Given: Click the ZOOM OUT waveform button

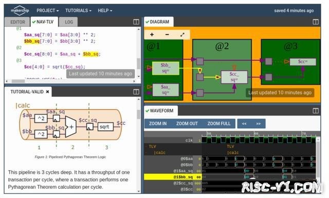Looking at the screenshot, I should pos(187,123).
